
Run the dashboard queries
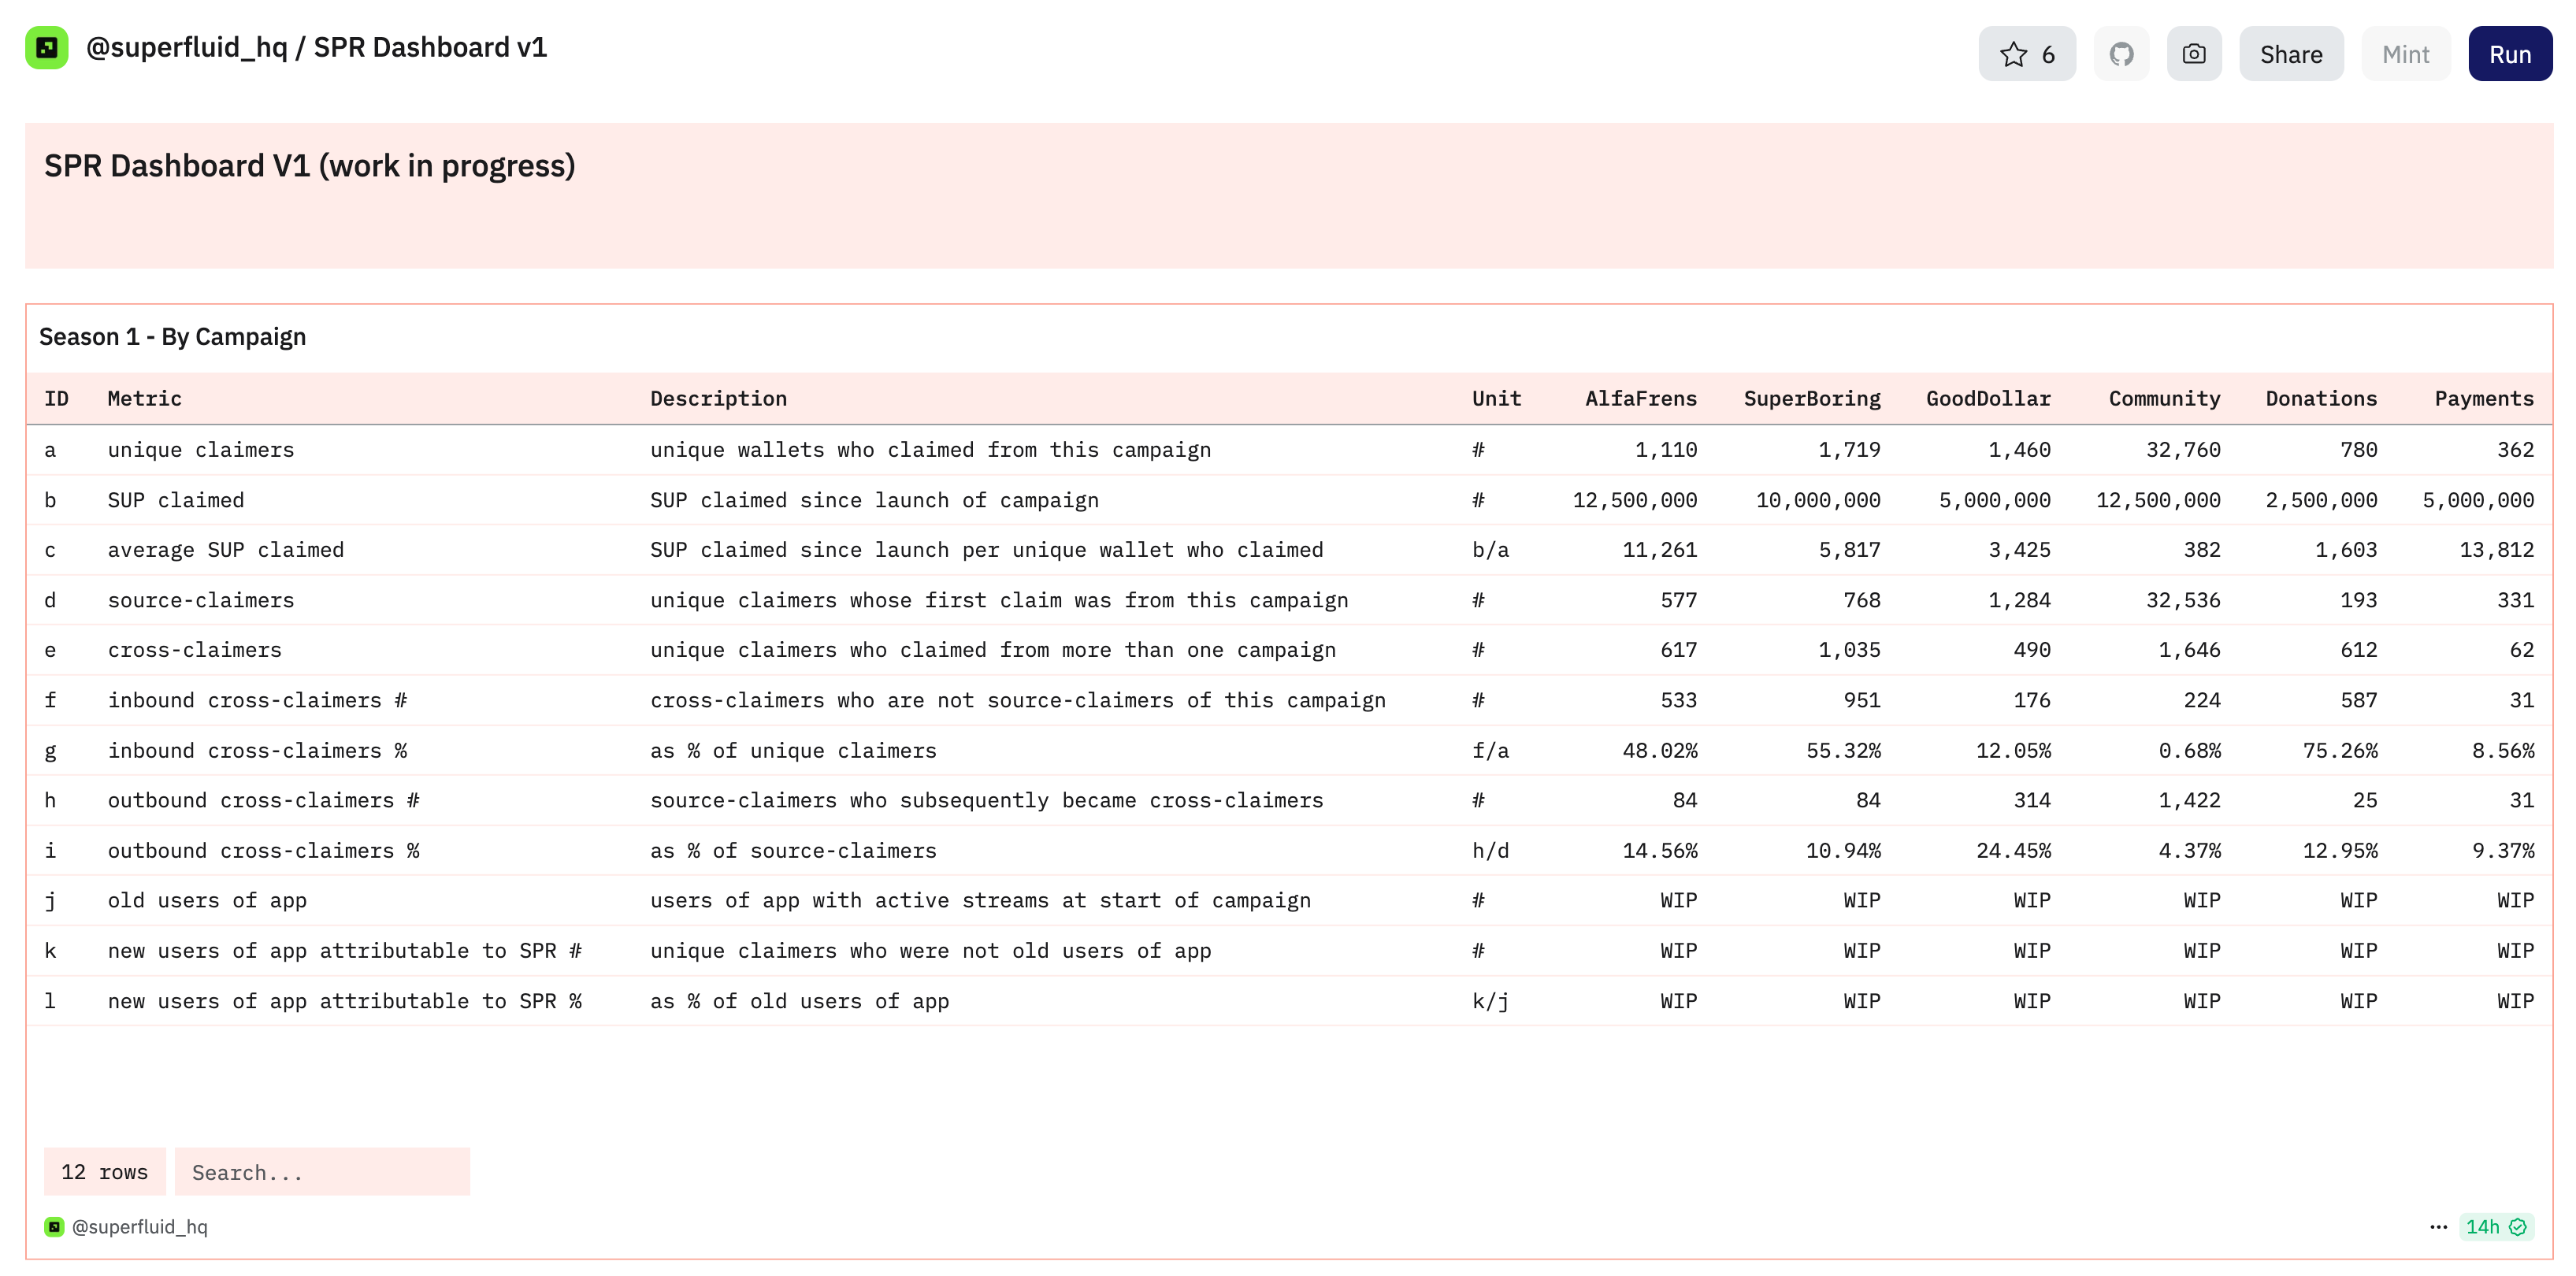tap(2509, 54)
